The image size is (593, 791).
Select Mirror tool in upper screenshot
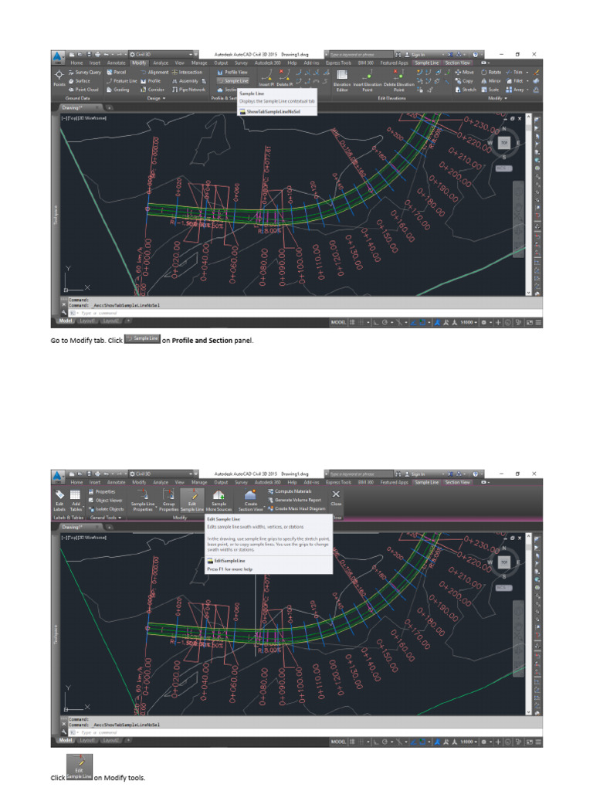[x=490, y=81]
